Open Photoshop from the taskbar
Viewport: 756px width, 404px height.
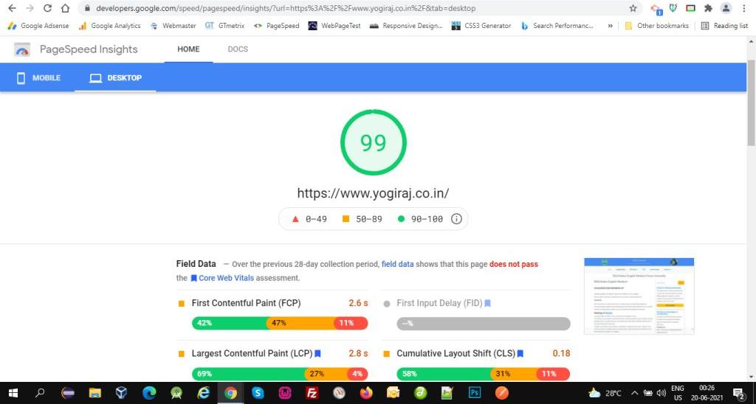point(475,393)
